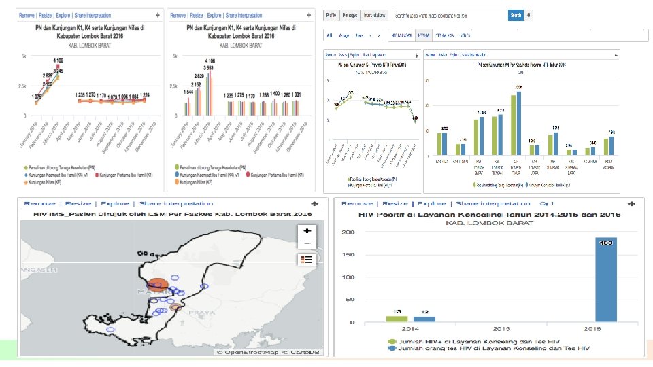Click Share interpretation on HIV IMS map panel
The image size is (653, 367).
pyautogui.click(x=175, y=203)
